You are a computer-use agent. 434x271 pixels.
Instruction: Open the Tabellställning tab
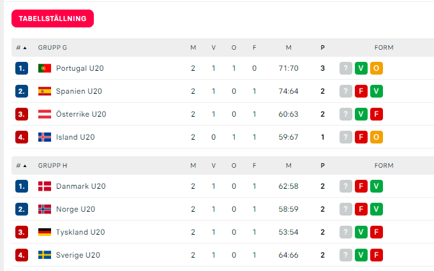pyautogui.click(x=52, y=18)
